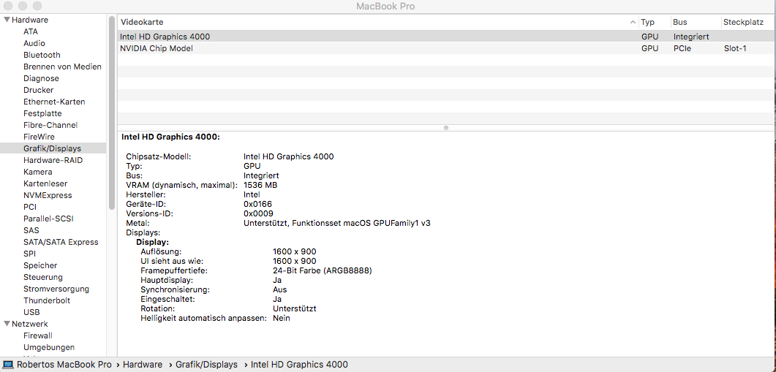Click the Steckplatz column header
The width and height of the screenshot is (776, 372).
tap(743, 23)
